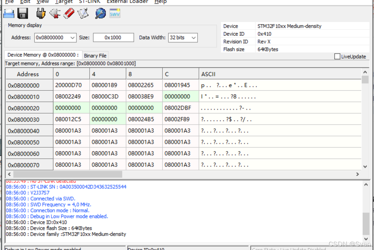Click the horizontal scrollbar left arrow

coord(9,174)
